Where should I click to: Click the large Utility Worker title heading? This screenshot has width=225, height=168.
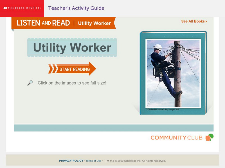coord(72,48)
